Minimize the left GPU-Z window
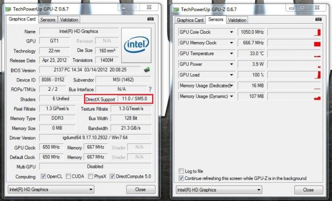The height and width of the screenshot is (201, 332). pos(123,7)
